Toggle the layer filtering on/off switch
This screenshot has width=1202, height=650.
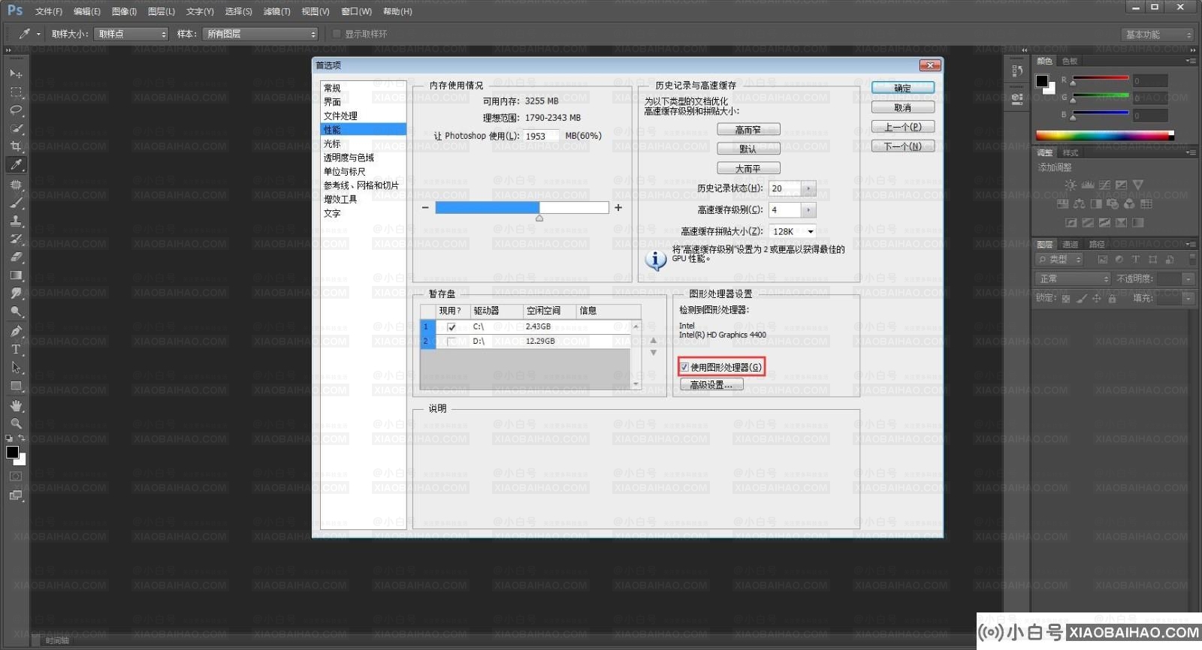click(1193, 259)
